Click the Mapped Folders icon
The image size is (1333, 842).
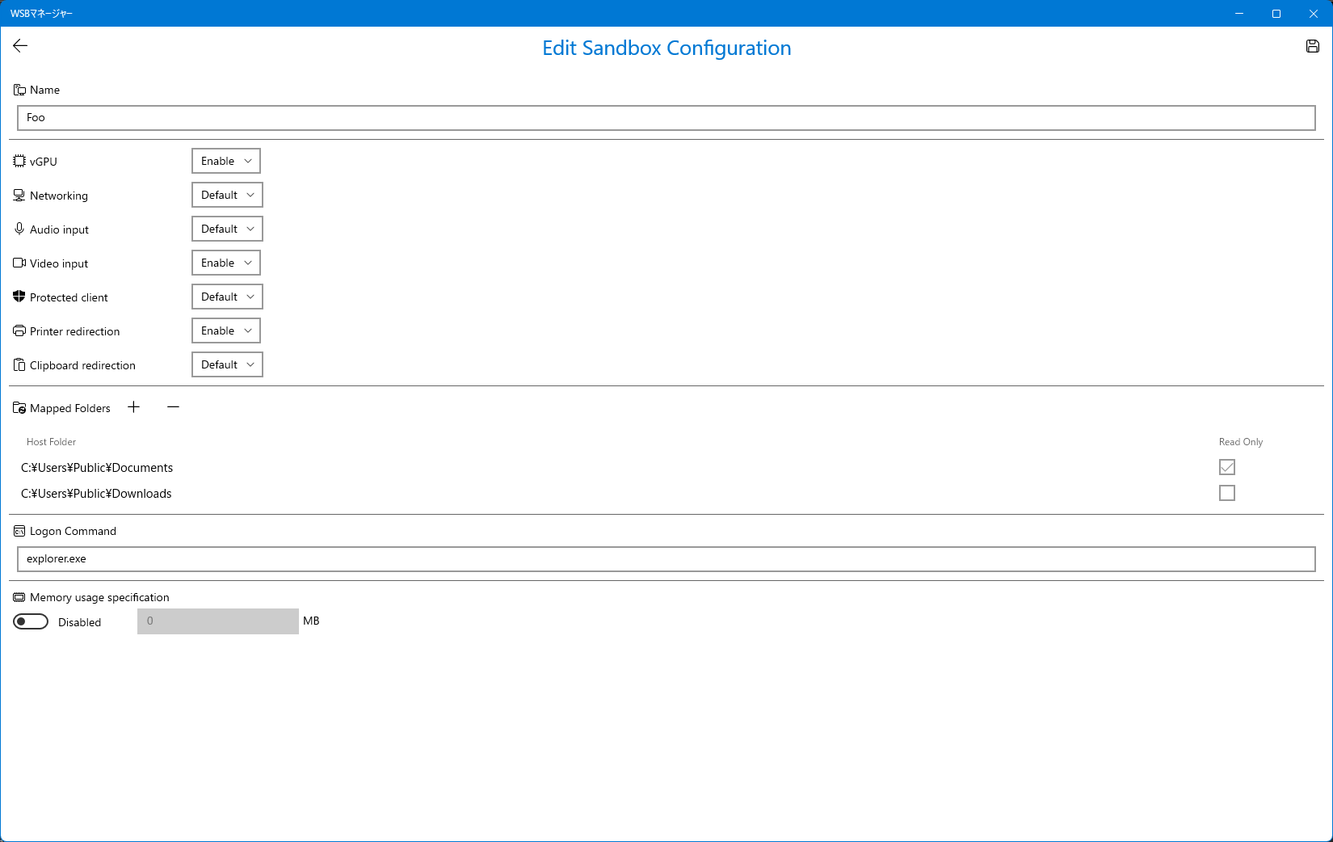[x=19, y=408]
